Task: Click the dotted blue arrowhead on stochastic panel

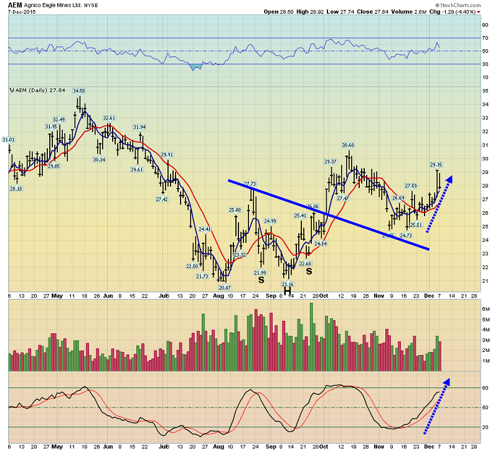Action: coord(446,382)
